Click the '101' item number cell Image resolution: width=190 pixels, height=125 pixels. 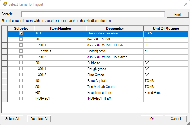[60, 34]
